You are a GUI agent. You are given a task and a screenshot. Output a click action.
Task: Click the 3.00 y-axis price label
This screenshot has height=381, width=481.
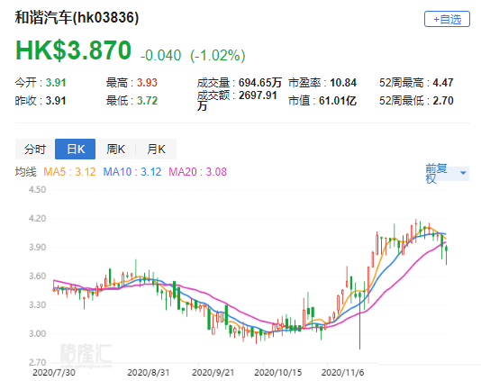[37, 334]
